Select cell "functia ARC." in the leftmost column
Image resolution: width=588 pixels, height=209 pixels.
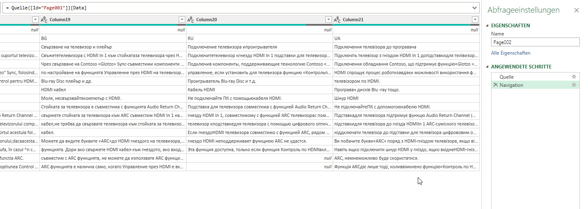click(x=20, y=158)
